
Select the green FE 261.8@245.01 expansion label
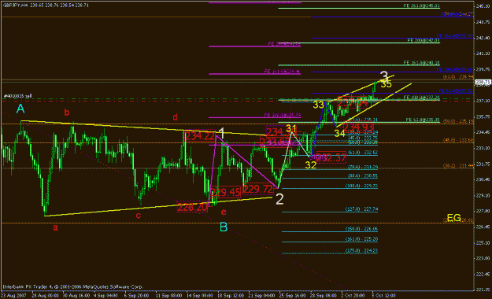(x=421, y=6)
